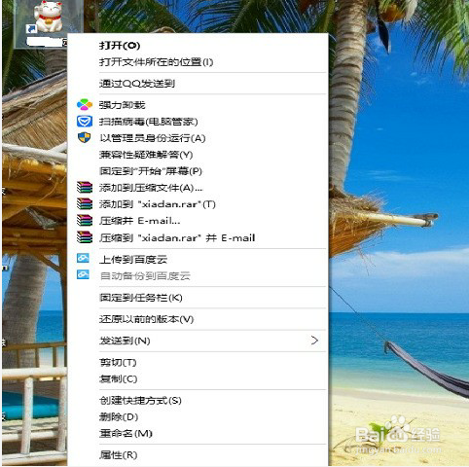Select 打开文件所在的位置(I)

click(x=156, y=61)
